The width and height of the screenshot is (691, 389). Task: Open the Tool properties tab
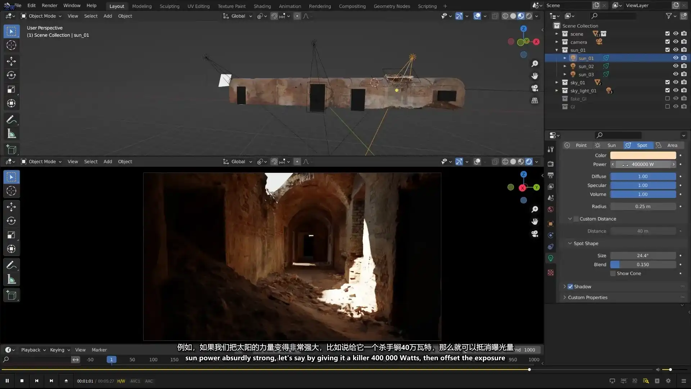pyautogui.click(x=551, y=149)
